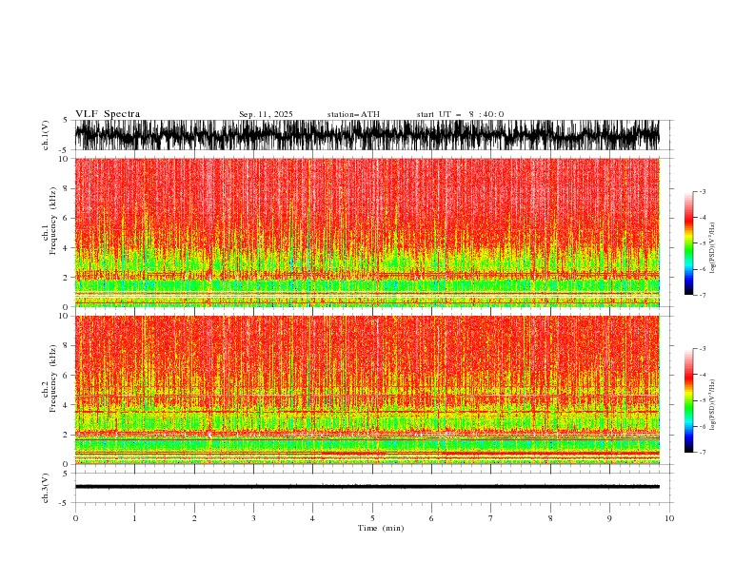The width and height of the screenshot is (754, 582).
Task: Click the time axis tick label '5'
Action: coord(372,518)
